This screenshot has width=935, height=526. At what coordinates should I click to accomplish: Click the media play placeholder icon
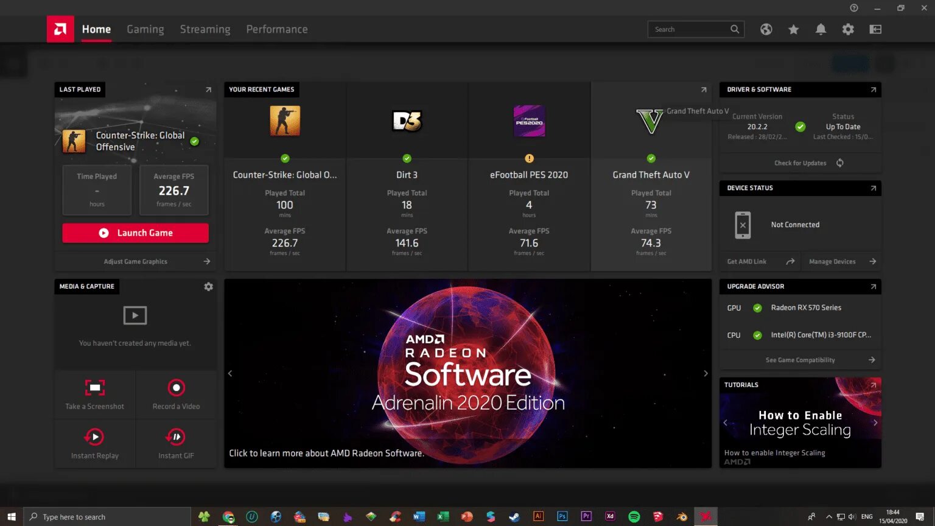(x=135, y=315)
